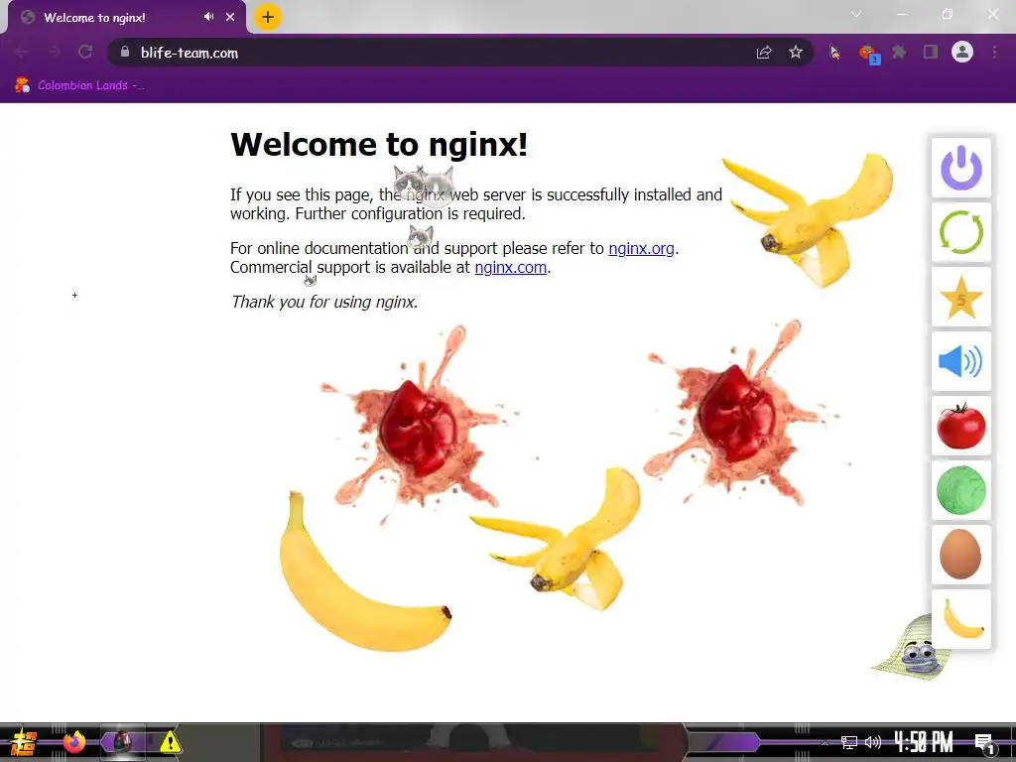1016x762 pixels.
Task: Reload the page with the refresh button
Action: click(x=85, y=52)
